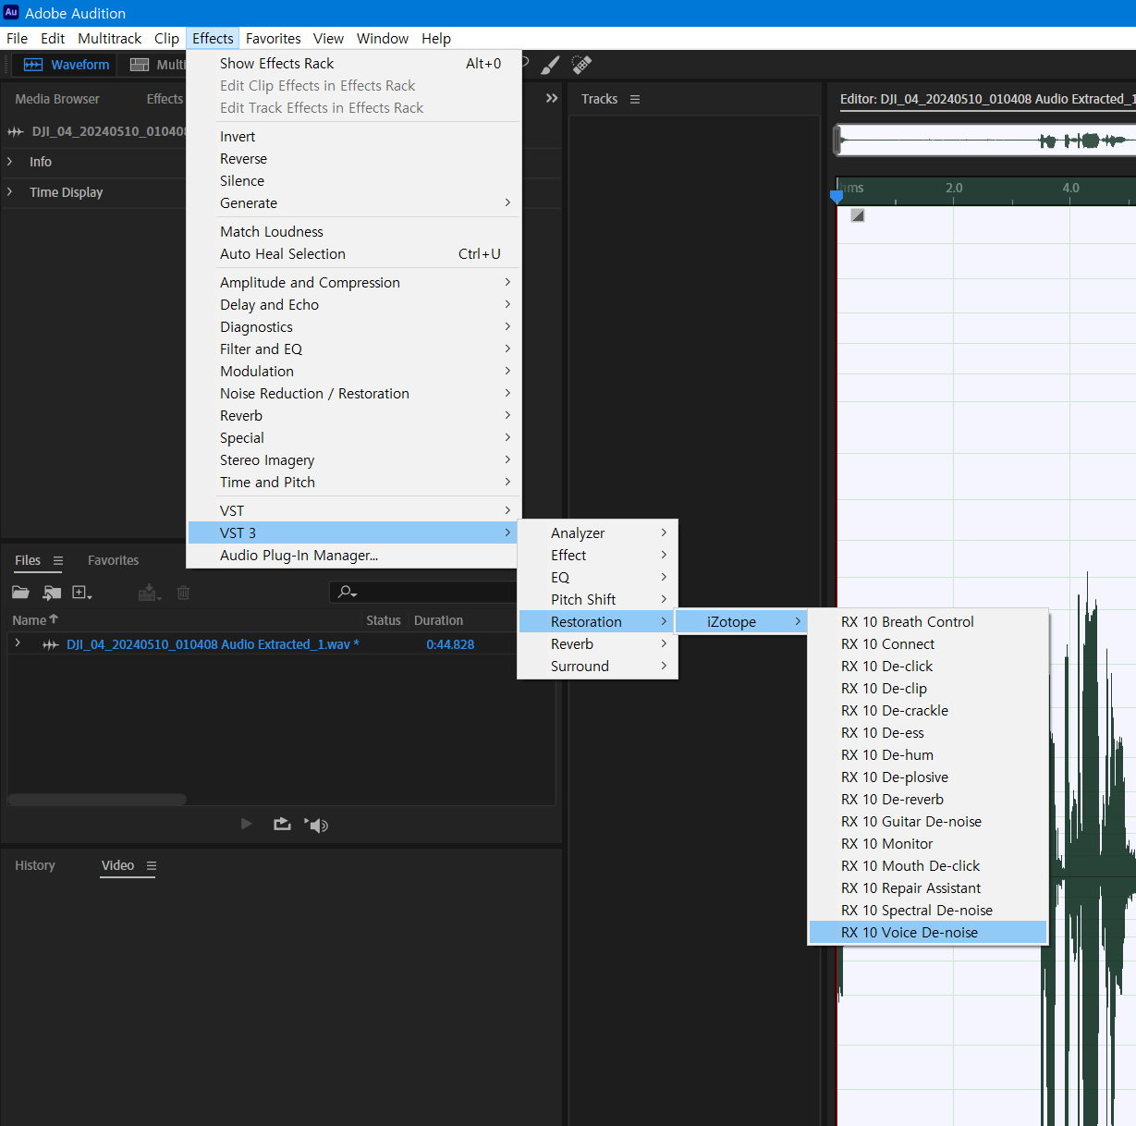This screenshot has height=1126, width=1136.
Task: Toggle Auto-Play speaker icon in Files panel
Action: point(317,825)
